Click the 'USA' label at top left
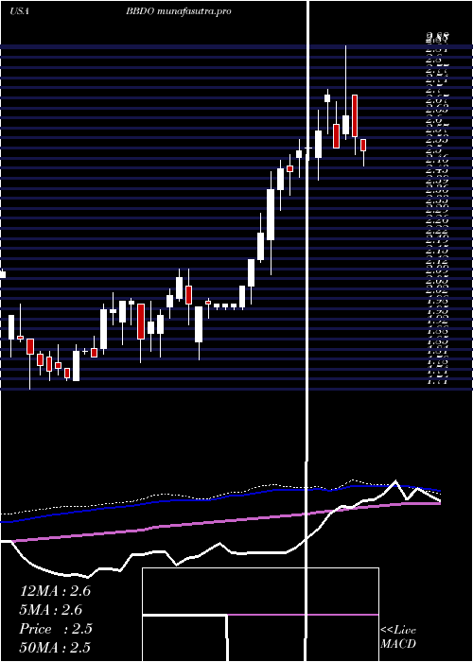The height and width of the screenshot is (662, 473). 19,11
